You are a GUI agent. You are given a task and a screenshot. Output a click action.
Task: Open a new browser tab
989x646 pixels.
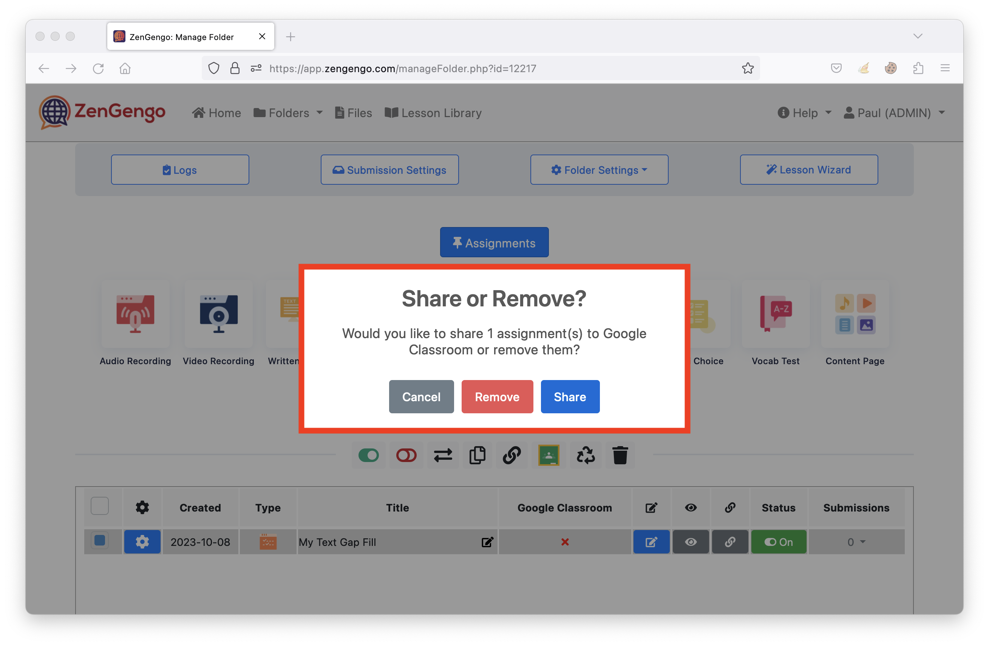point(291,37)
